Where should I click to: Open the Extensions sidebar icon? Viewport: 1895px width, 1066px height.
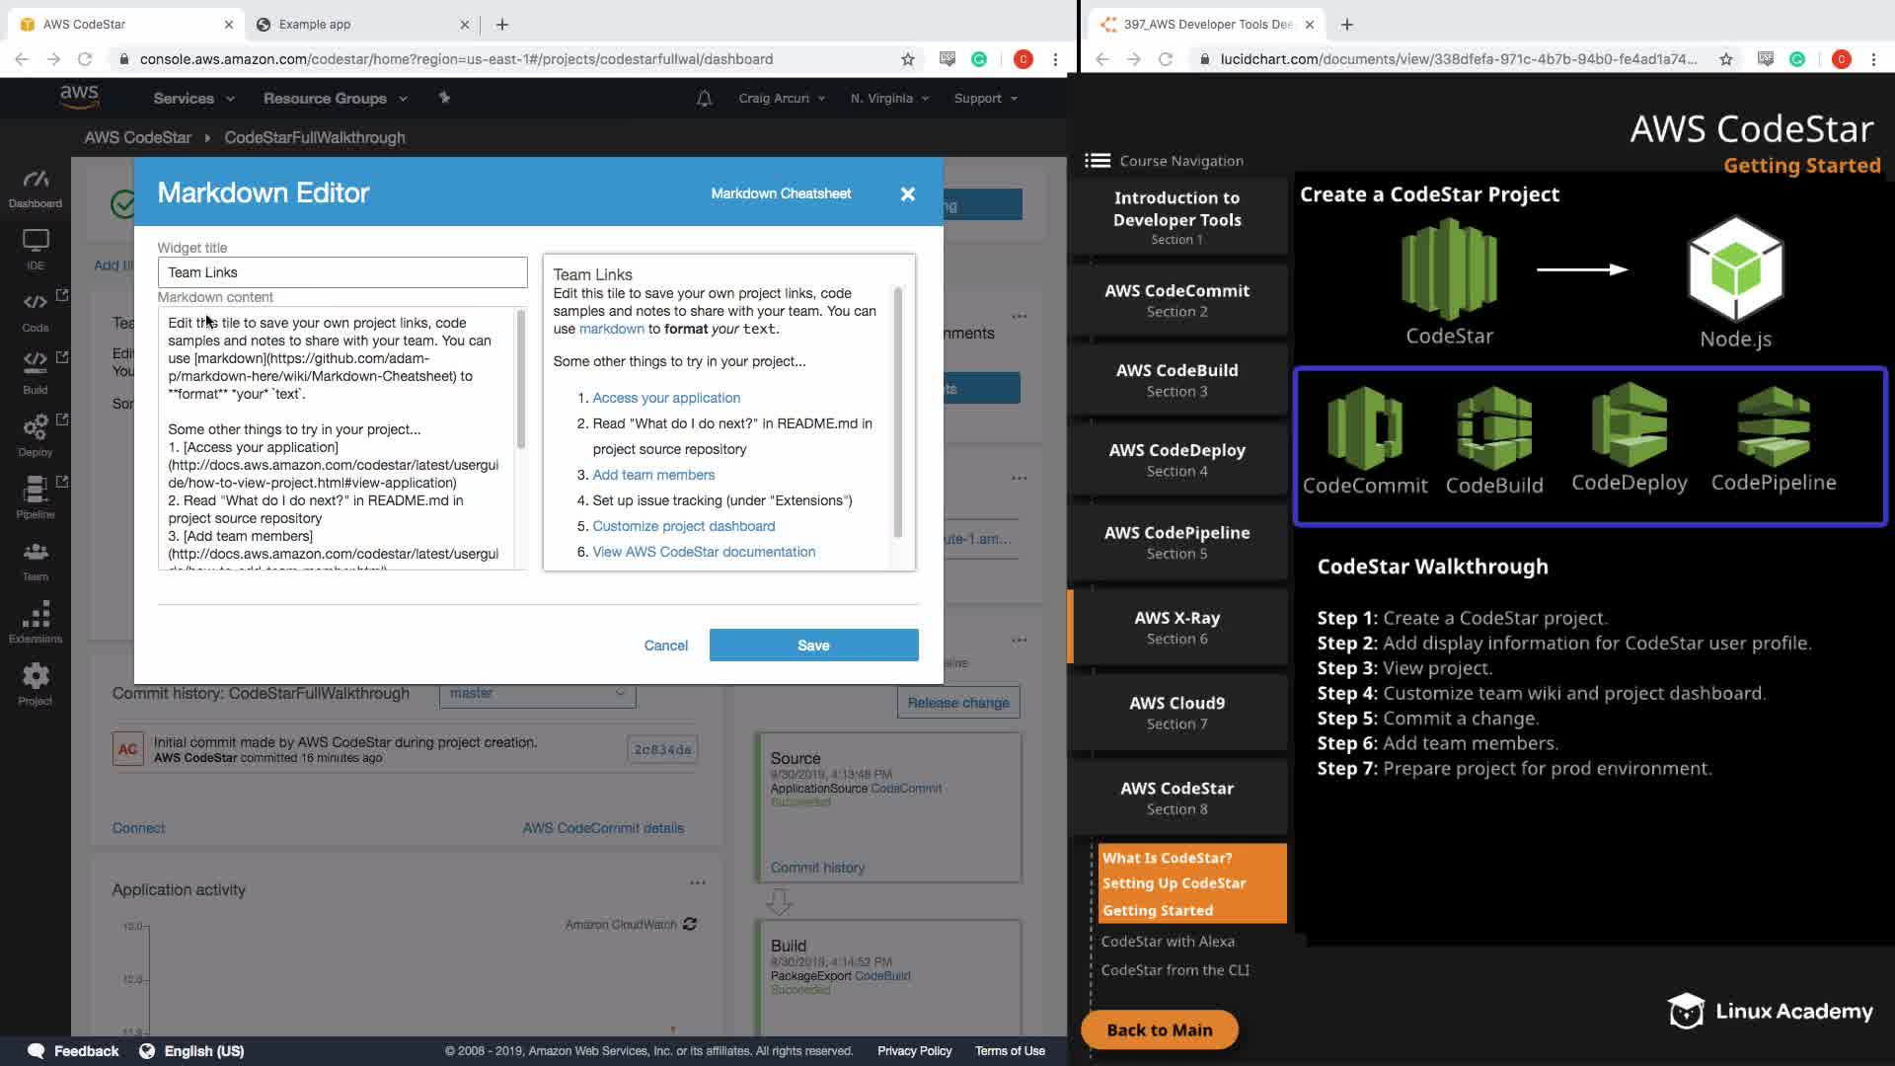[x=36, y=622]
